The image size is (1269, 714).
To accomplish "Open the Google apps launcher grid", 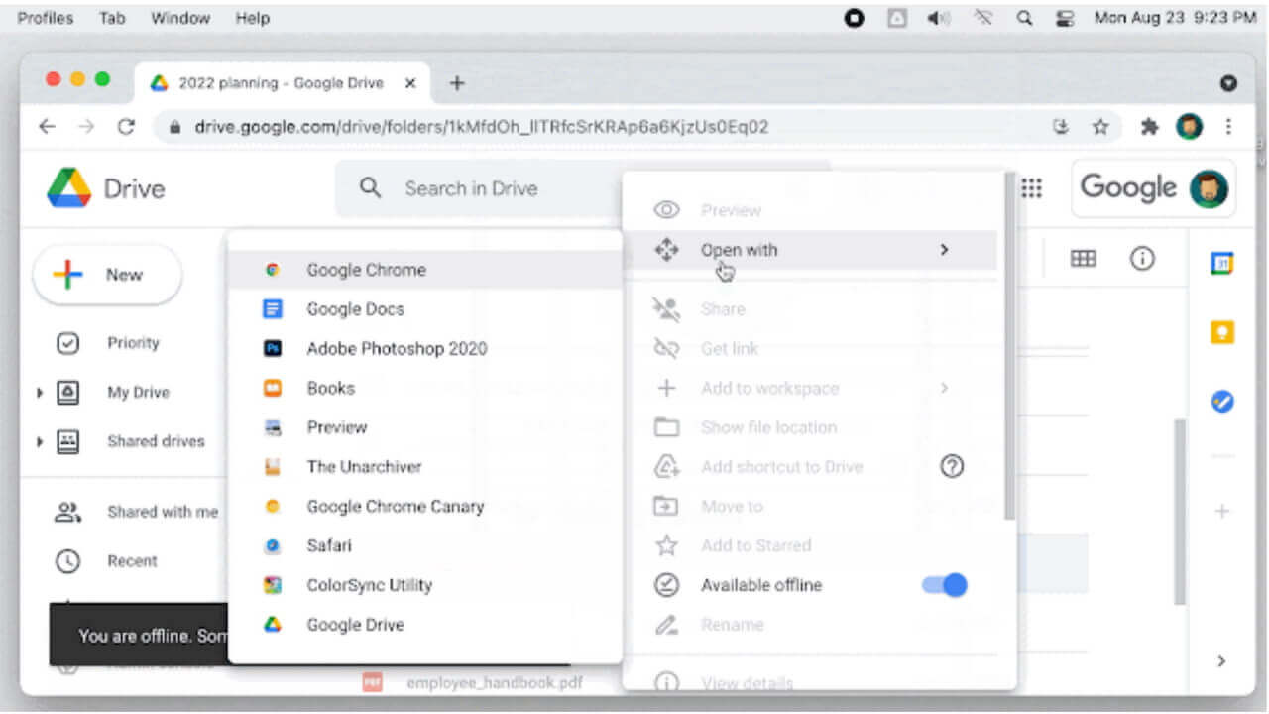I will [x=1031, y=188].
